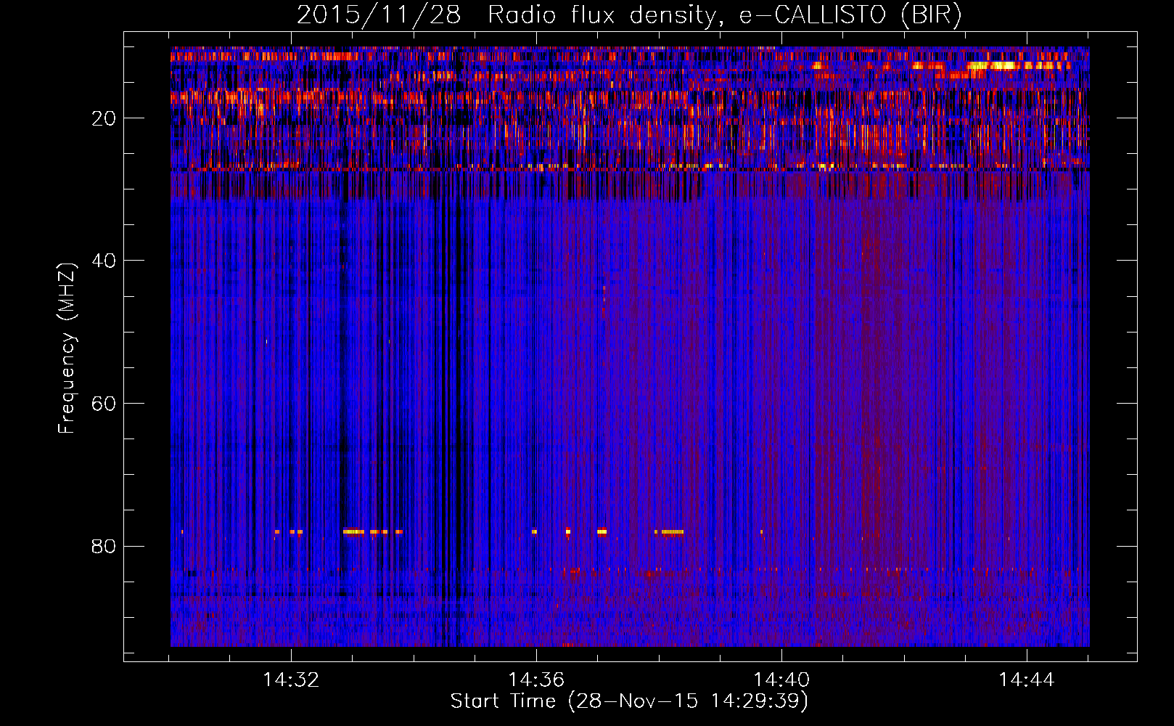Click the '60' frequency tick label
The width and height of the screenshot is (1174, 726).
104,404
